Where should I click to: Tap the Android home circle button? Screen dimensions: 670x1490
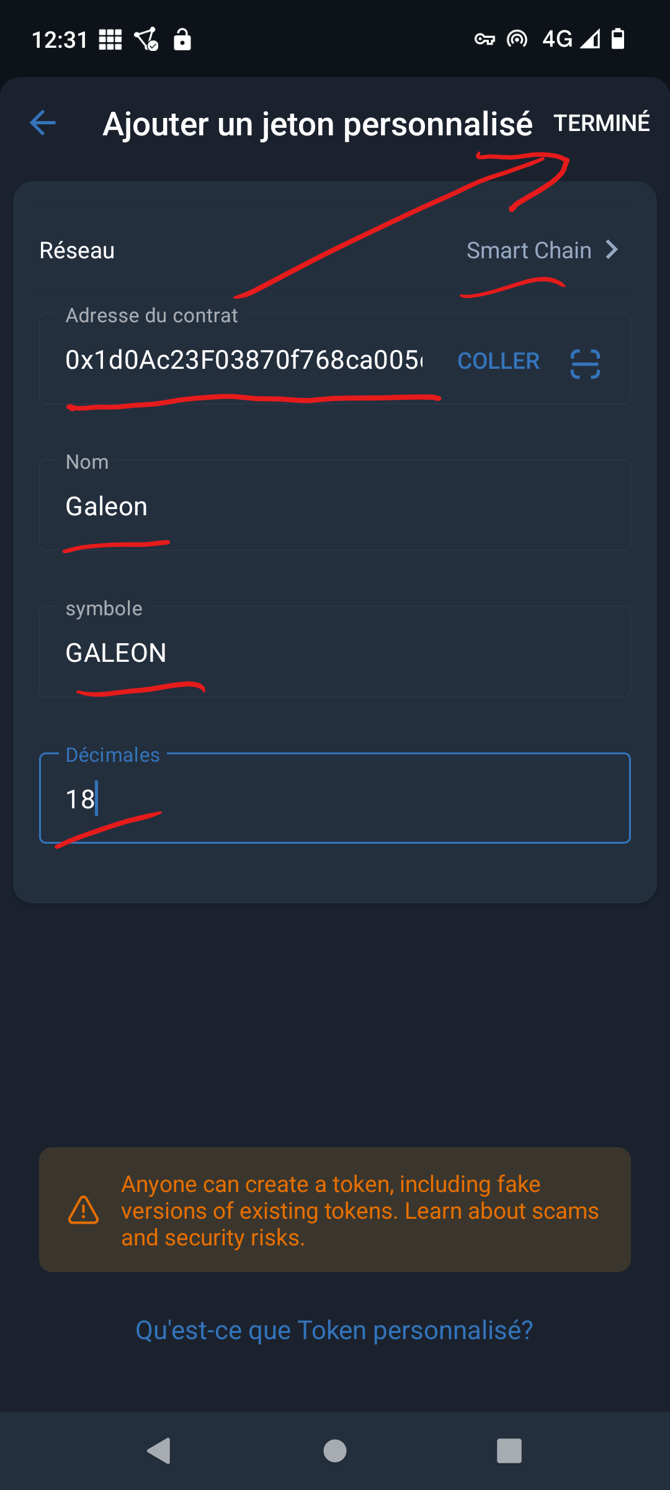pyautogui.click(x=335, y=1451)
